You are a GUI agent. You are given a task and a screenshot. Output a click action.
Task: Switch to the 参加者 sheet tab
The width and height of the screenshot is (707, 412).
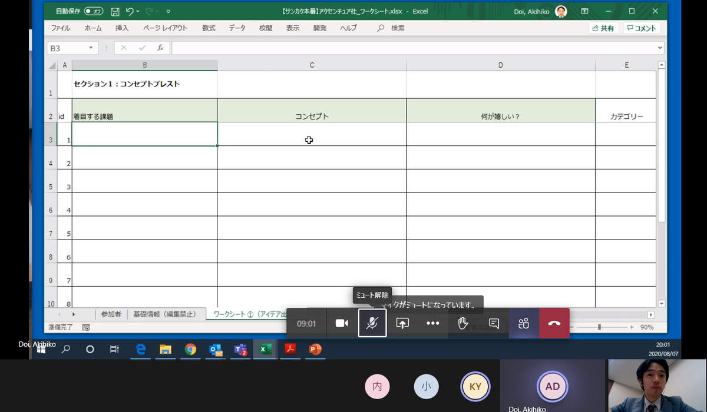(111, 314)
